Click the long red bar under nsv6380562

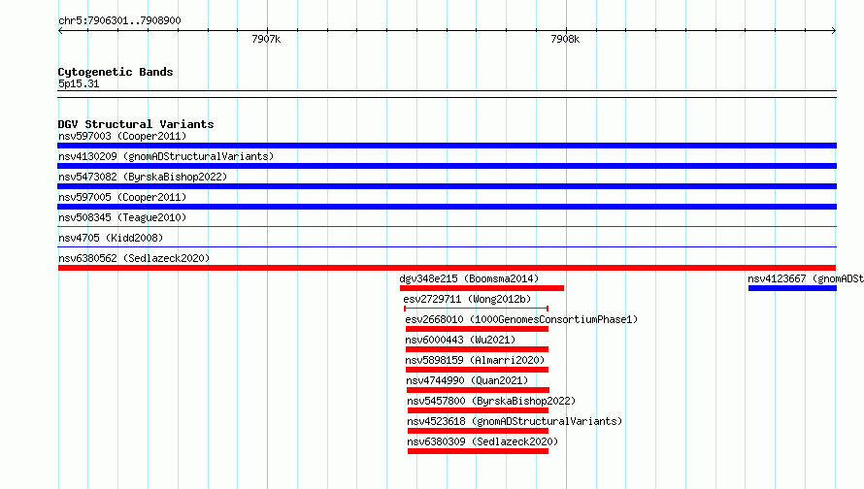click(x=447, y=268)
